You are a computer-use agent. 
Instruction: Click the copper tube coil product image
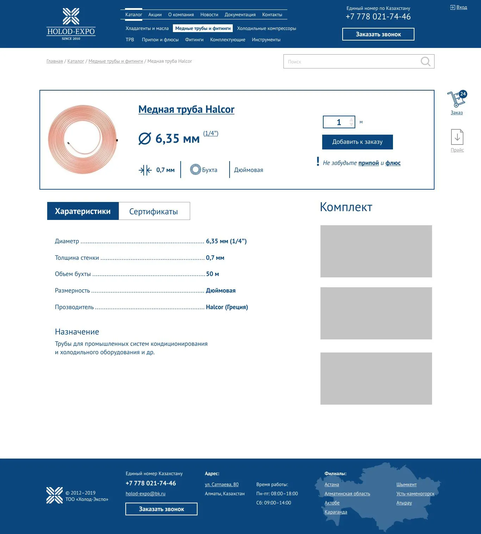point(83,139)
